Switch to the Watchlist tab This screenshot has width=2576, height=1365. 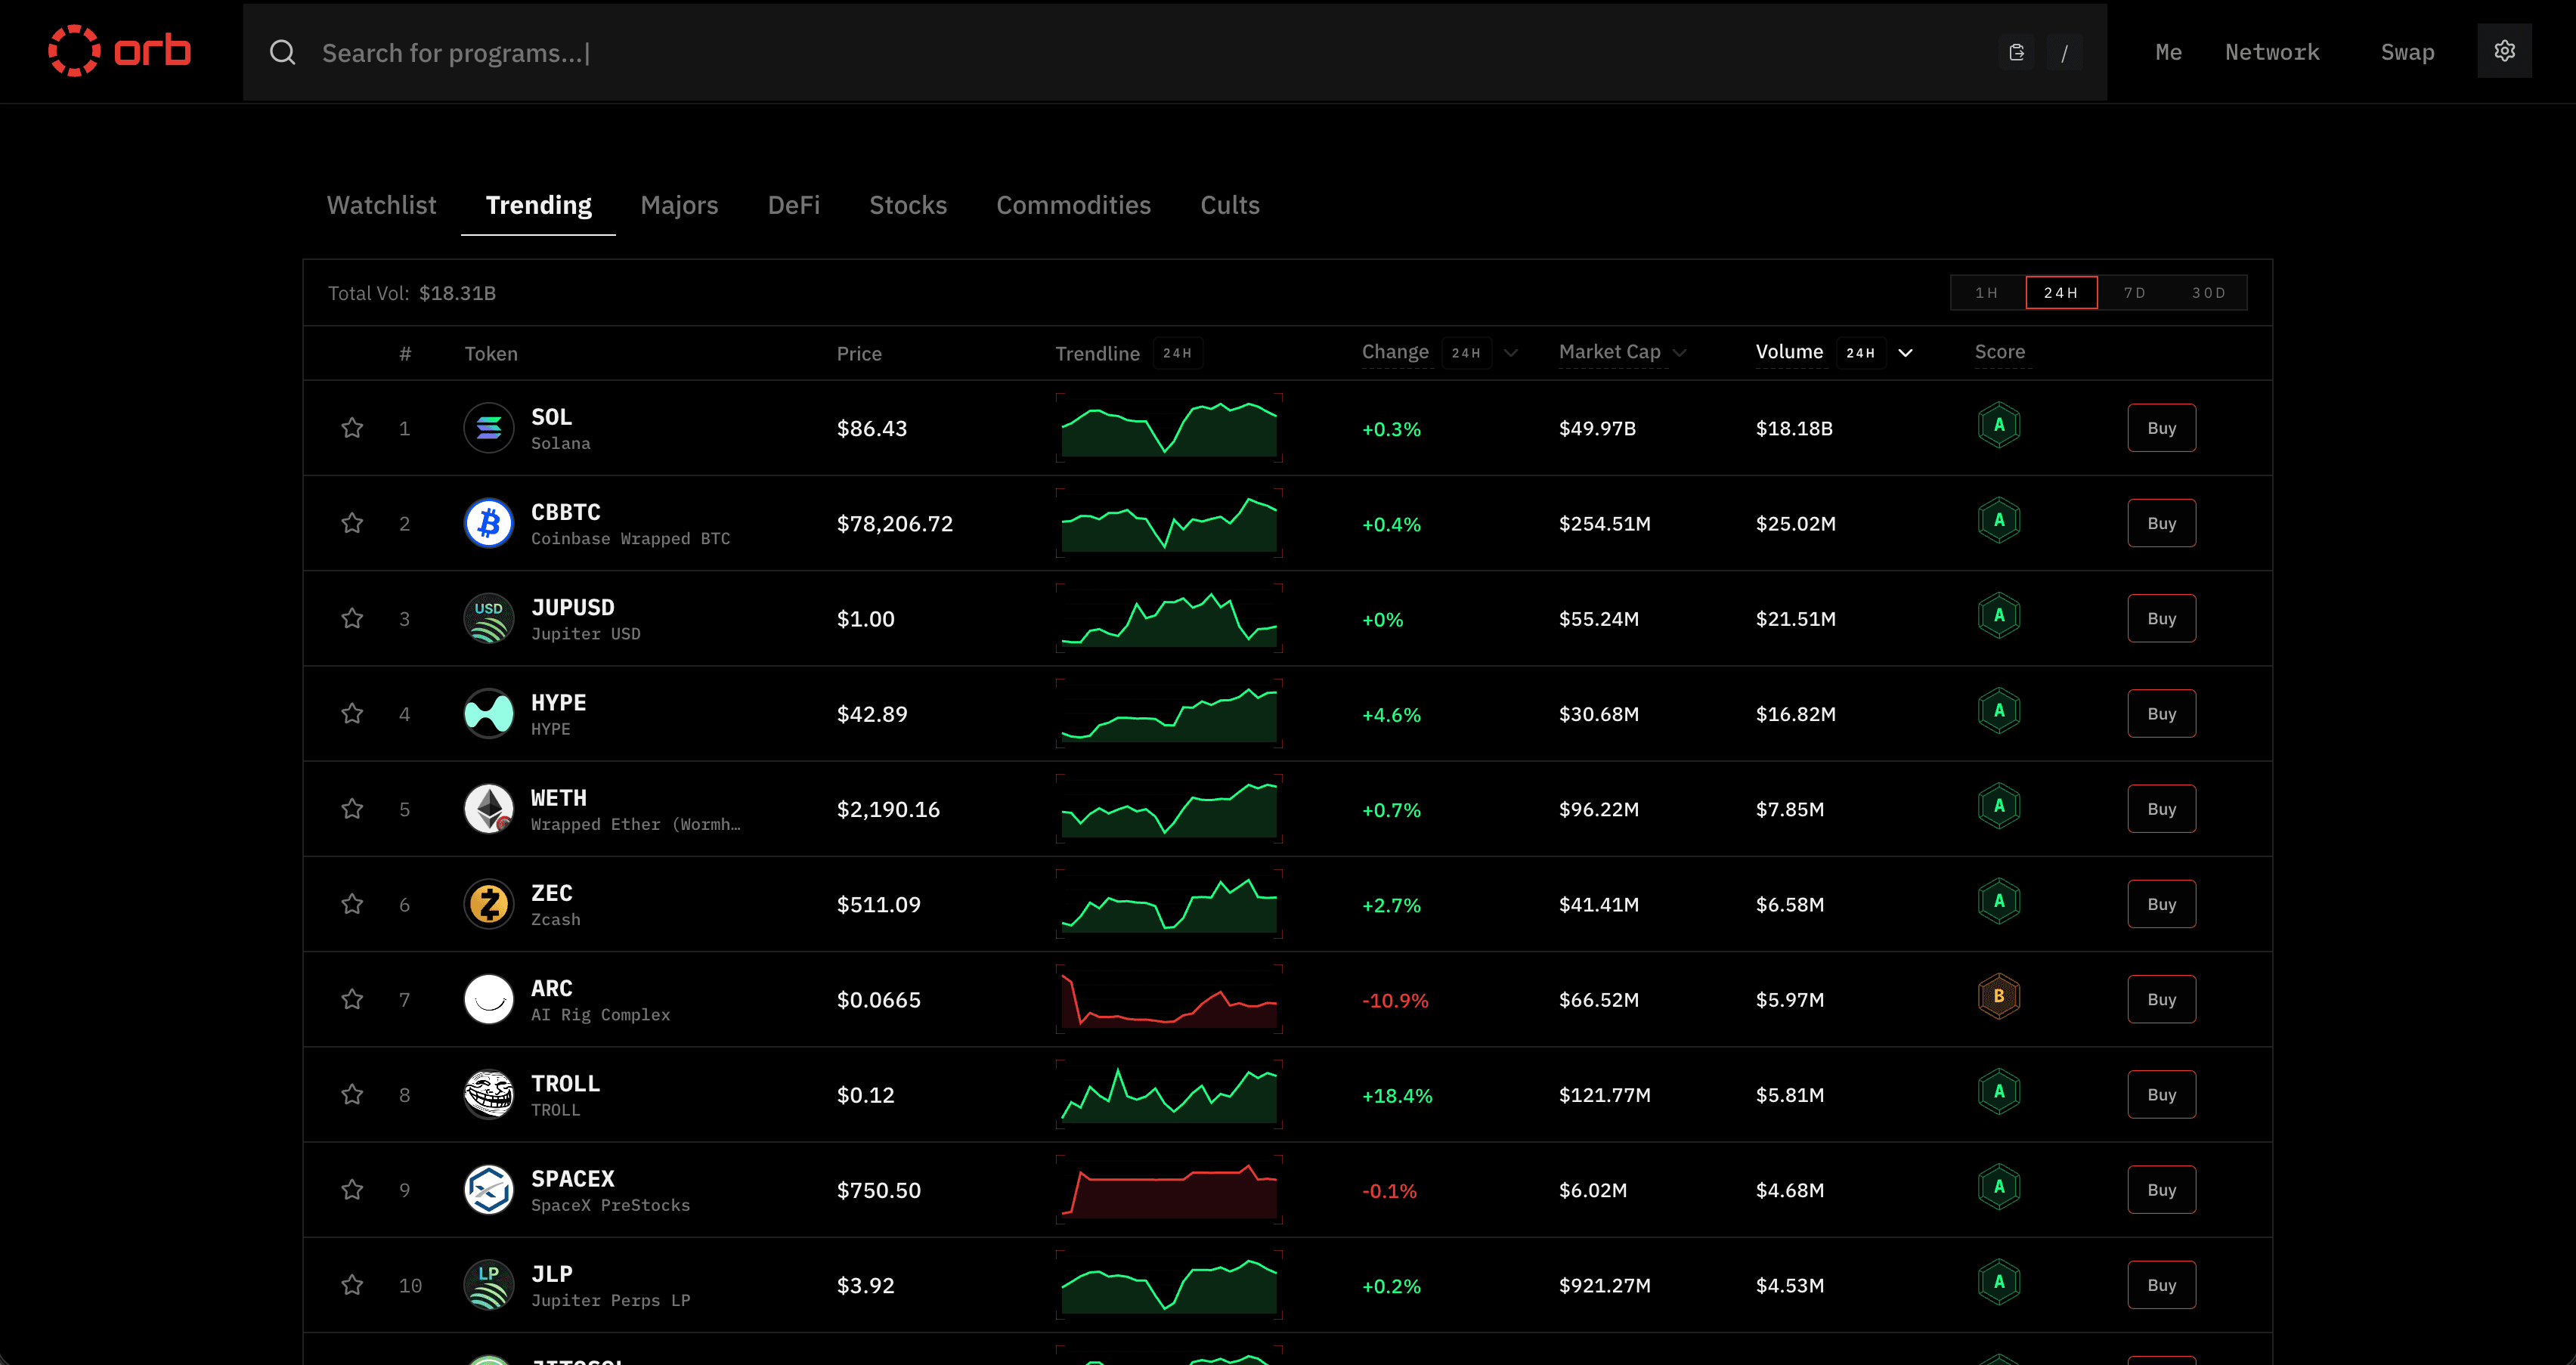click(x=382, y=205)
